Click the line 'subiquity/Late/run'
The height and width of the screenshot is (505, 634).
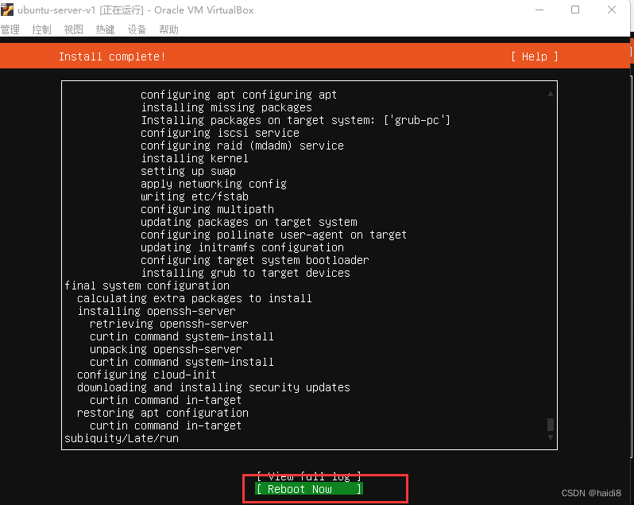pos(122,439)
